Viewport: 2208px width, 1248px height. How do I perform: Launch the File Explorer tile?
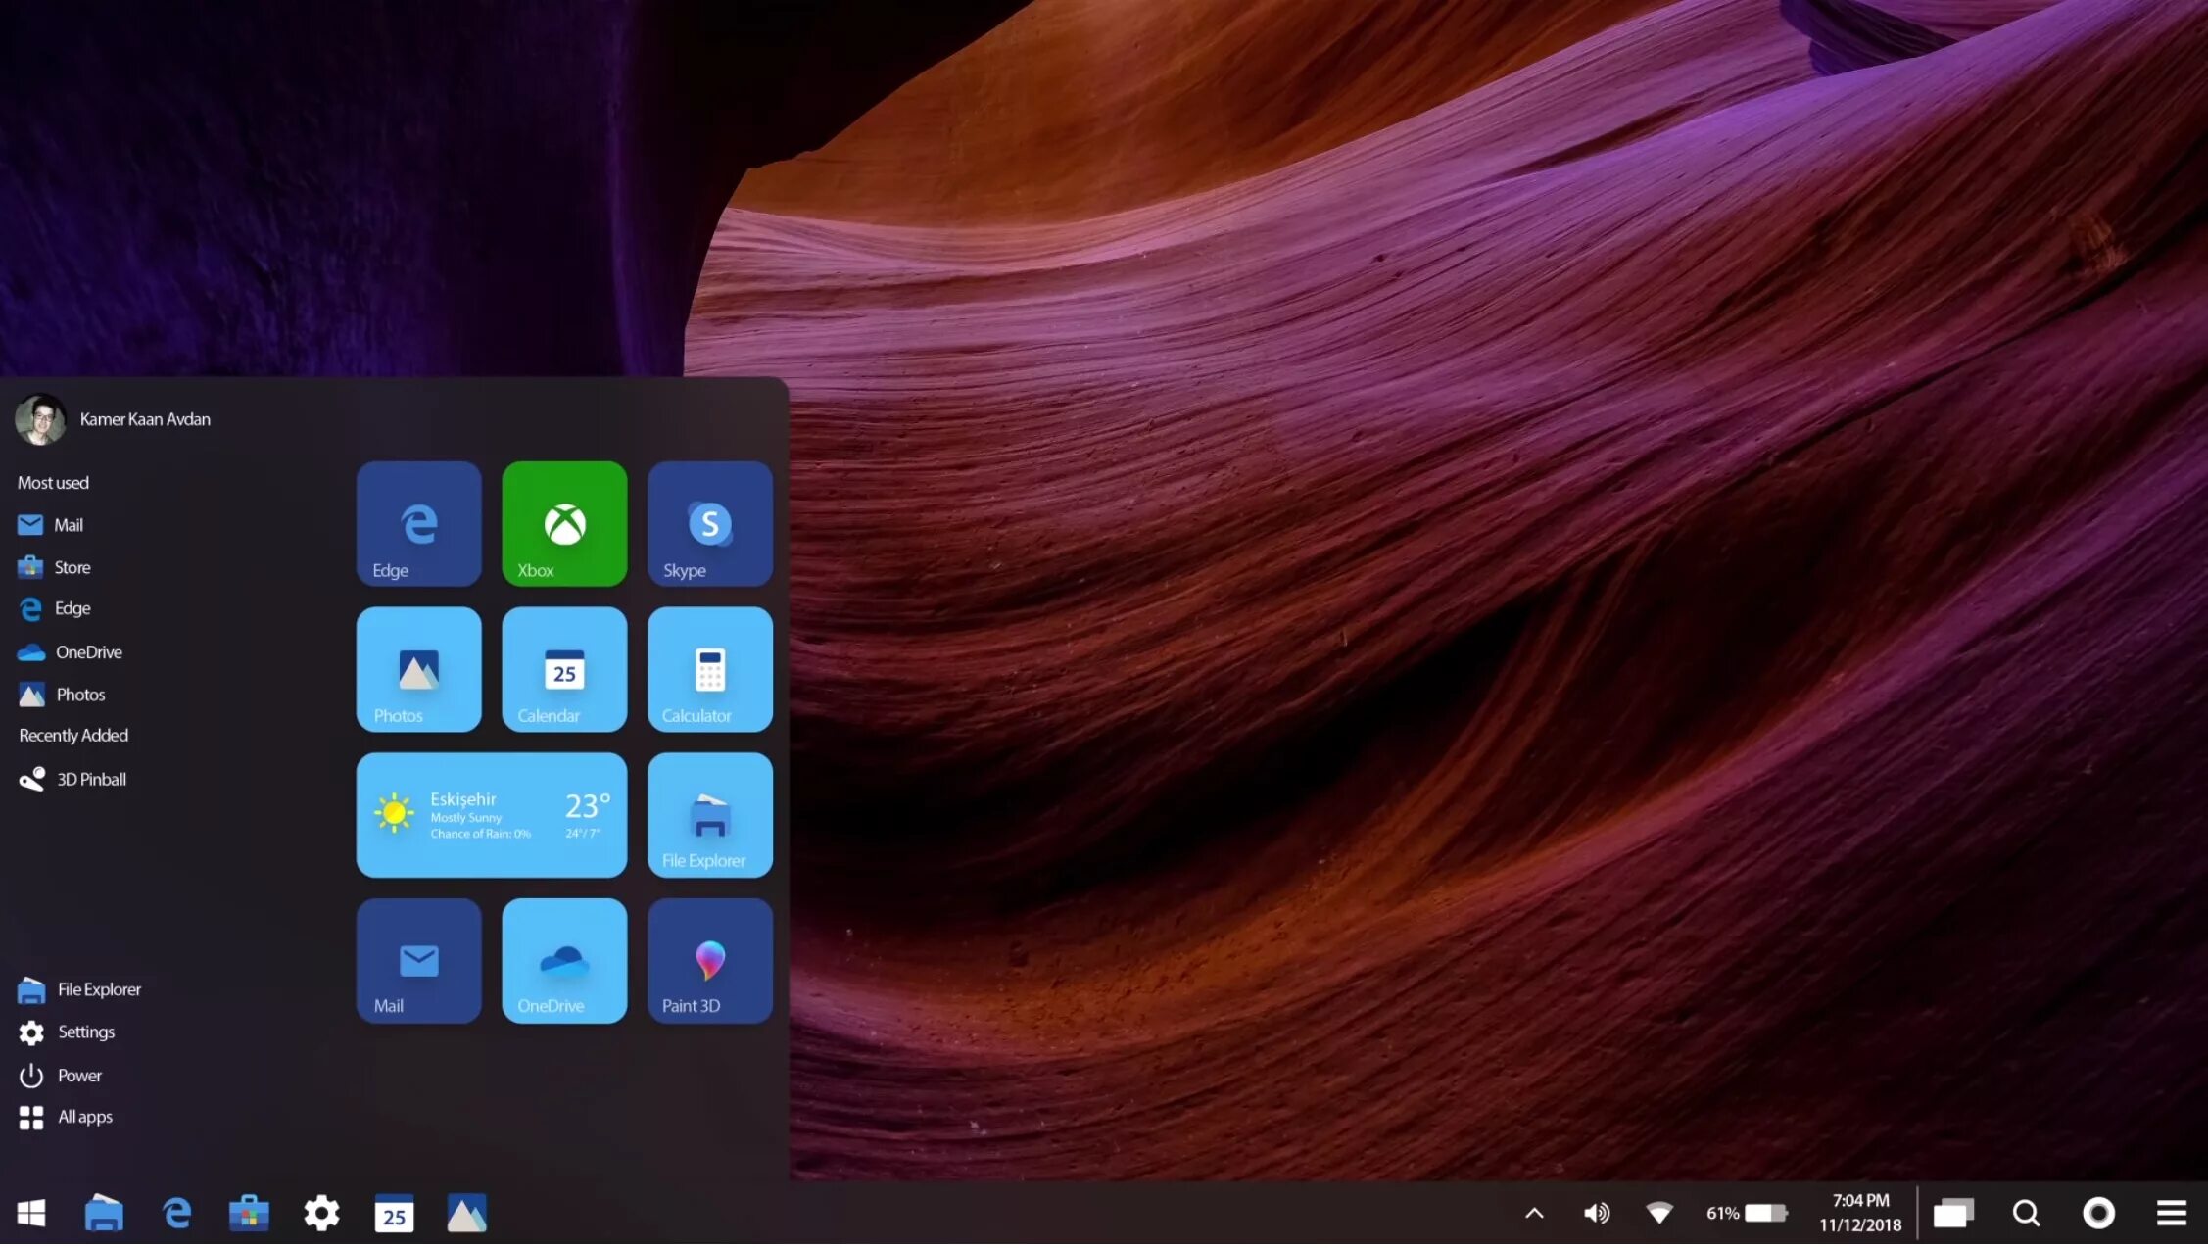[x=708, y=814]
